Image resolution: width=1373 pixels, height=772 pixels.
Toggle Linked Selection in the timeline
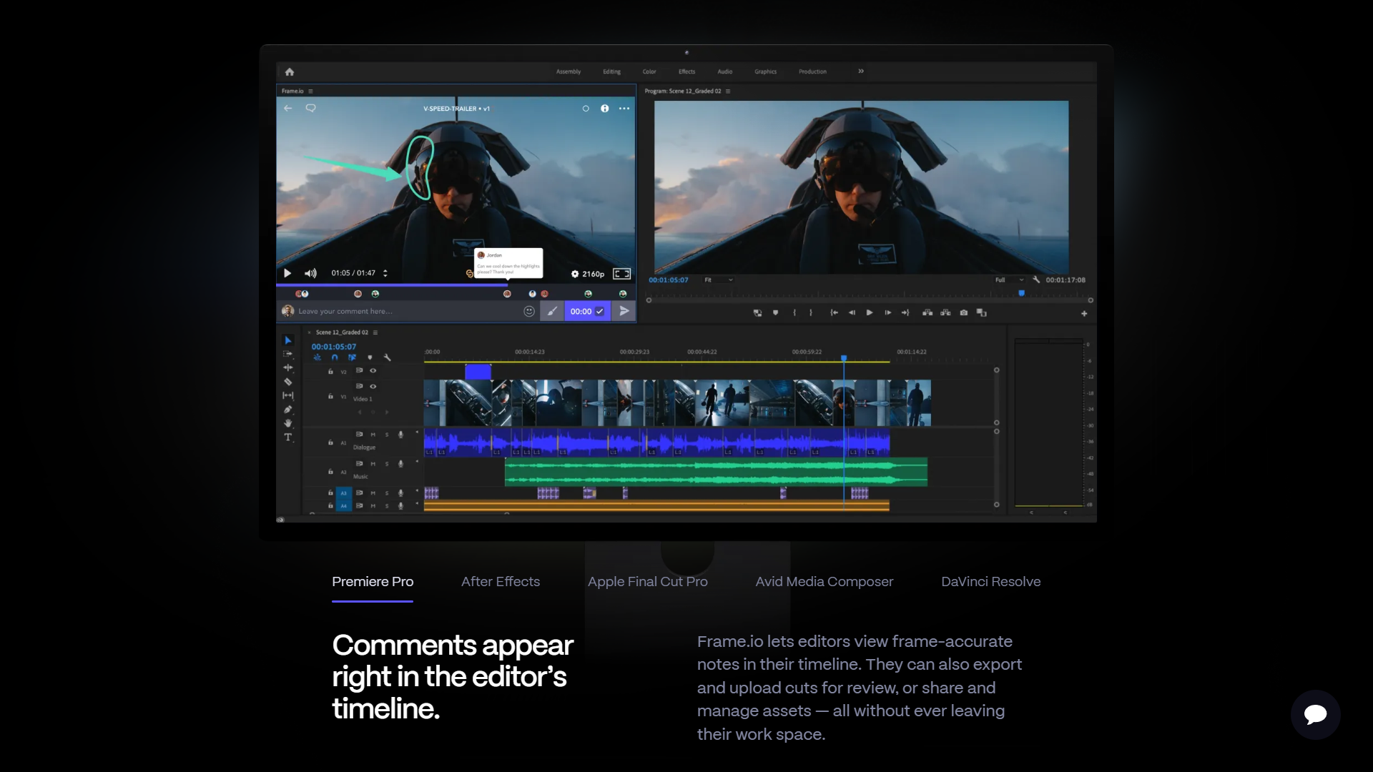pos(352,357)
